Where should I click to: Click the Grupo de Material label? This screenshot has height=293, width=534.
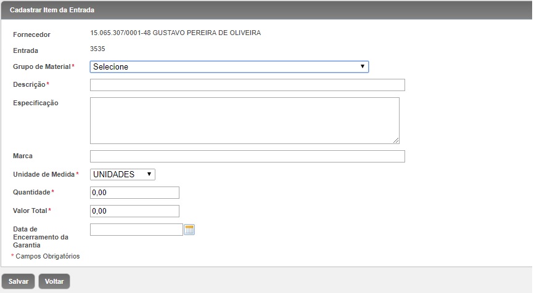(41, 66)
